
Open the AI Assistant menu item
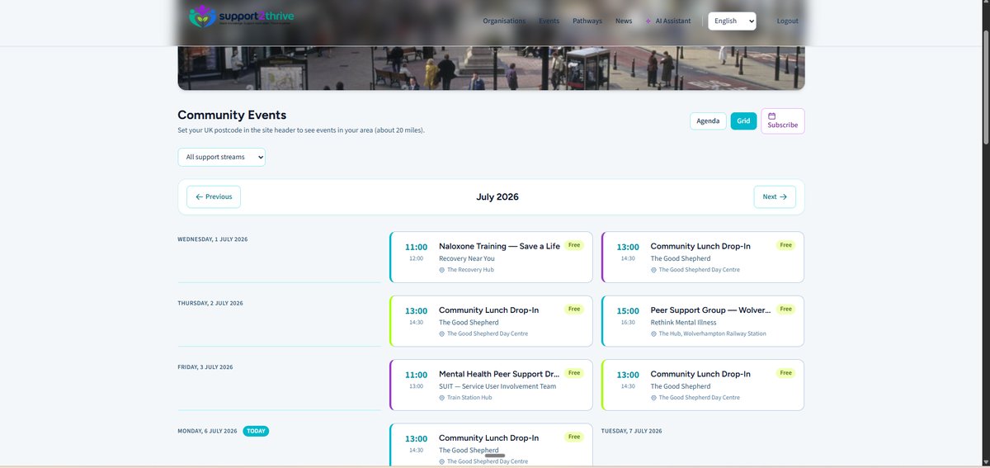tap(668, 21)
